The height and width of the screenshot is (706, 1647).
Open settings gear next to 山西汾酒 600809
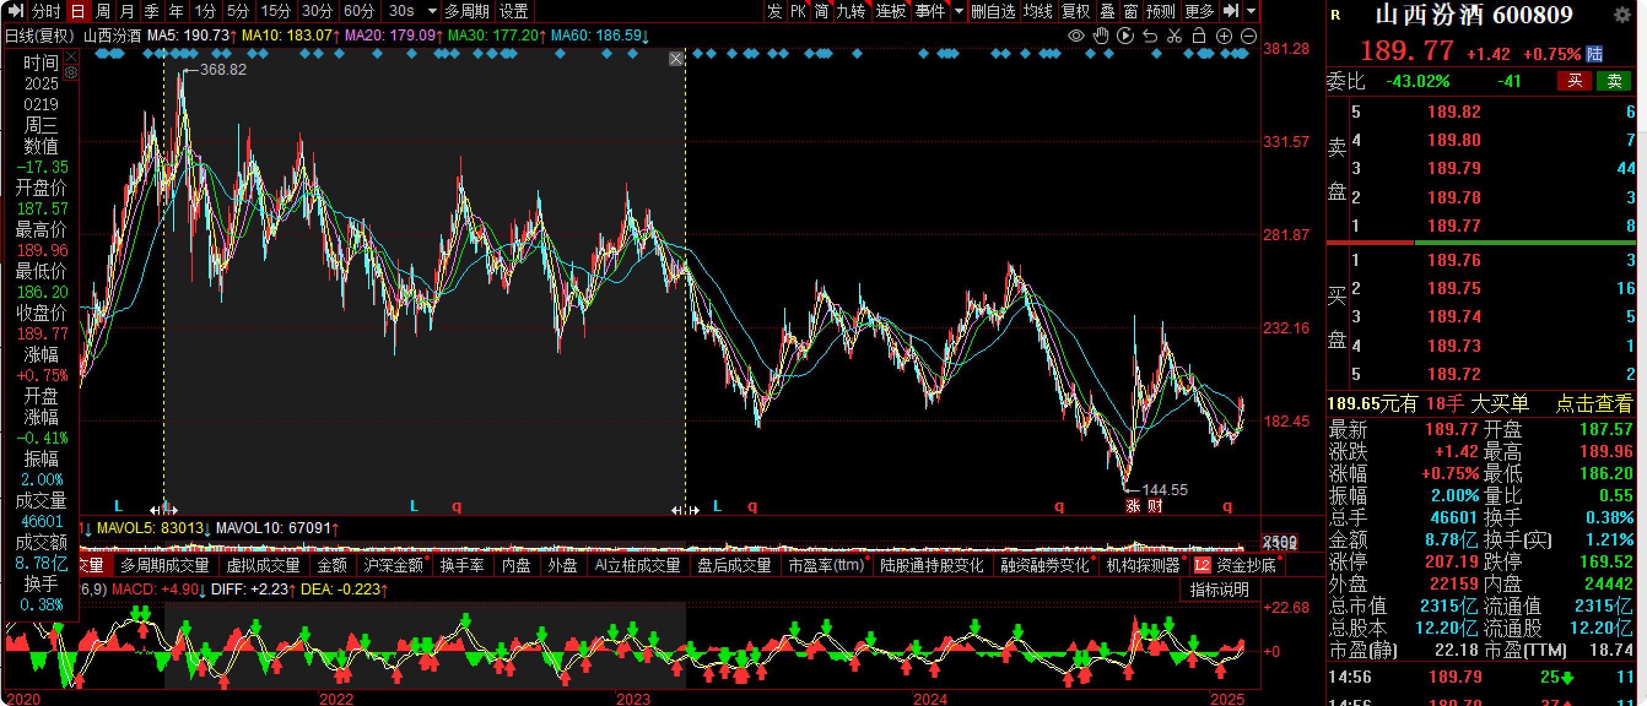[x=1622, y=15]
